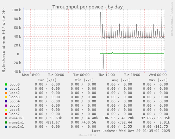Click the nvme1n1 dark green legend swatch
This screenshot has height=139, width=175.
[x=6, y=122]
